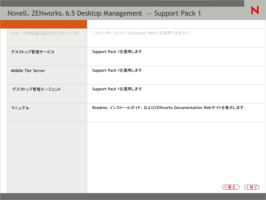Screen dimensions: 266x200
Task: Click Support Pack 1を適用します beside Middle Tier Server
Action: click(x=117, y=70)
